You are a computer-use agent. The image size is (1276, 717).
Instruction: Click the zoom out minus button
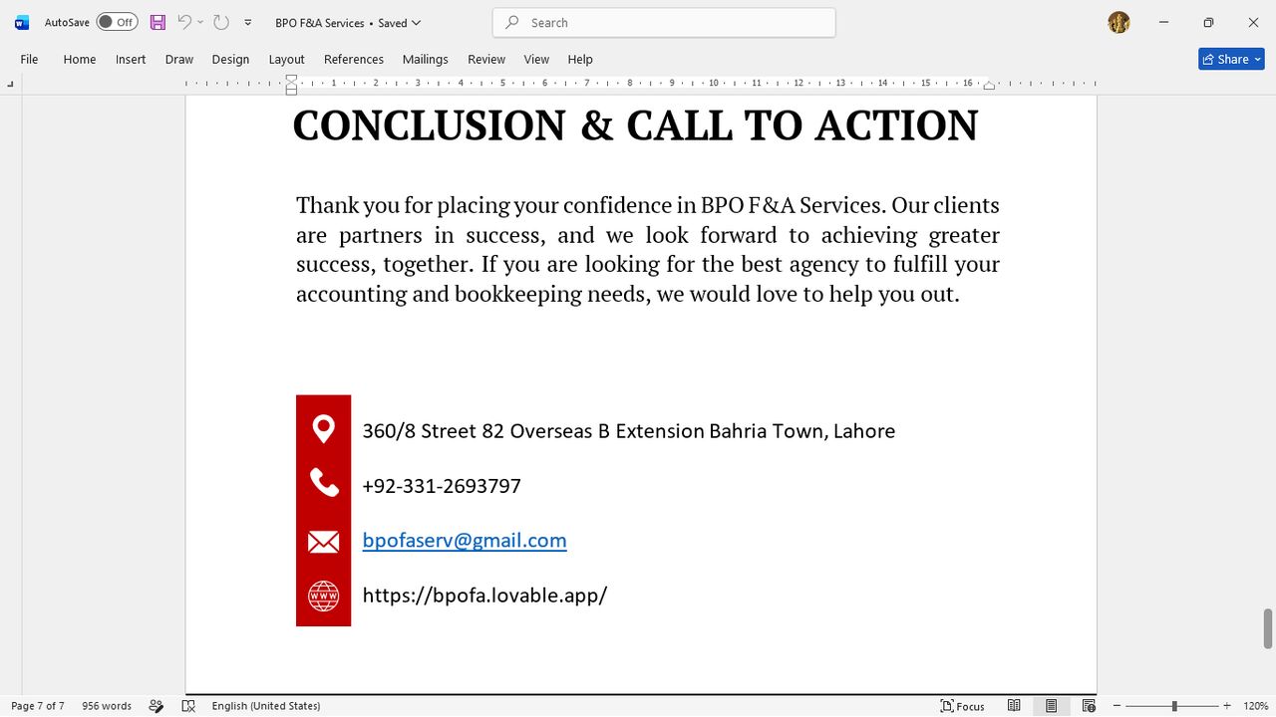click(1116, 706)
